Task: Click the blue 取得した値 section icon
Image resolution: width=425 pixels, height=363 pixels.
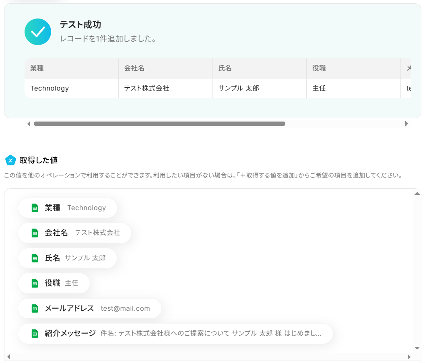Action: 10,160
